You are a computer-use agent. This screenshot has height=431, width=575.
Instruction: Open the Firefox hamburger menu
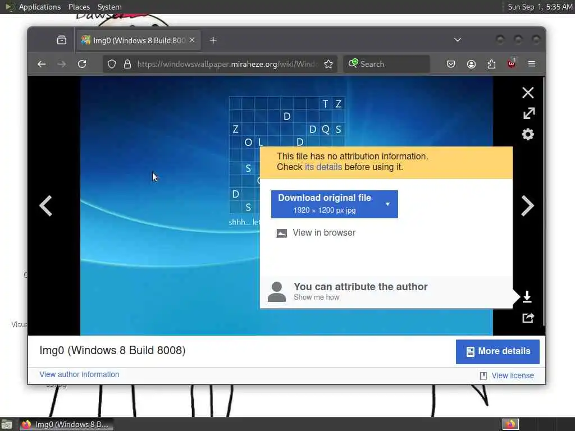click(531, 64)
